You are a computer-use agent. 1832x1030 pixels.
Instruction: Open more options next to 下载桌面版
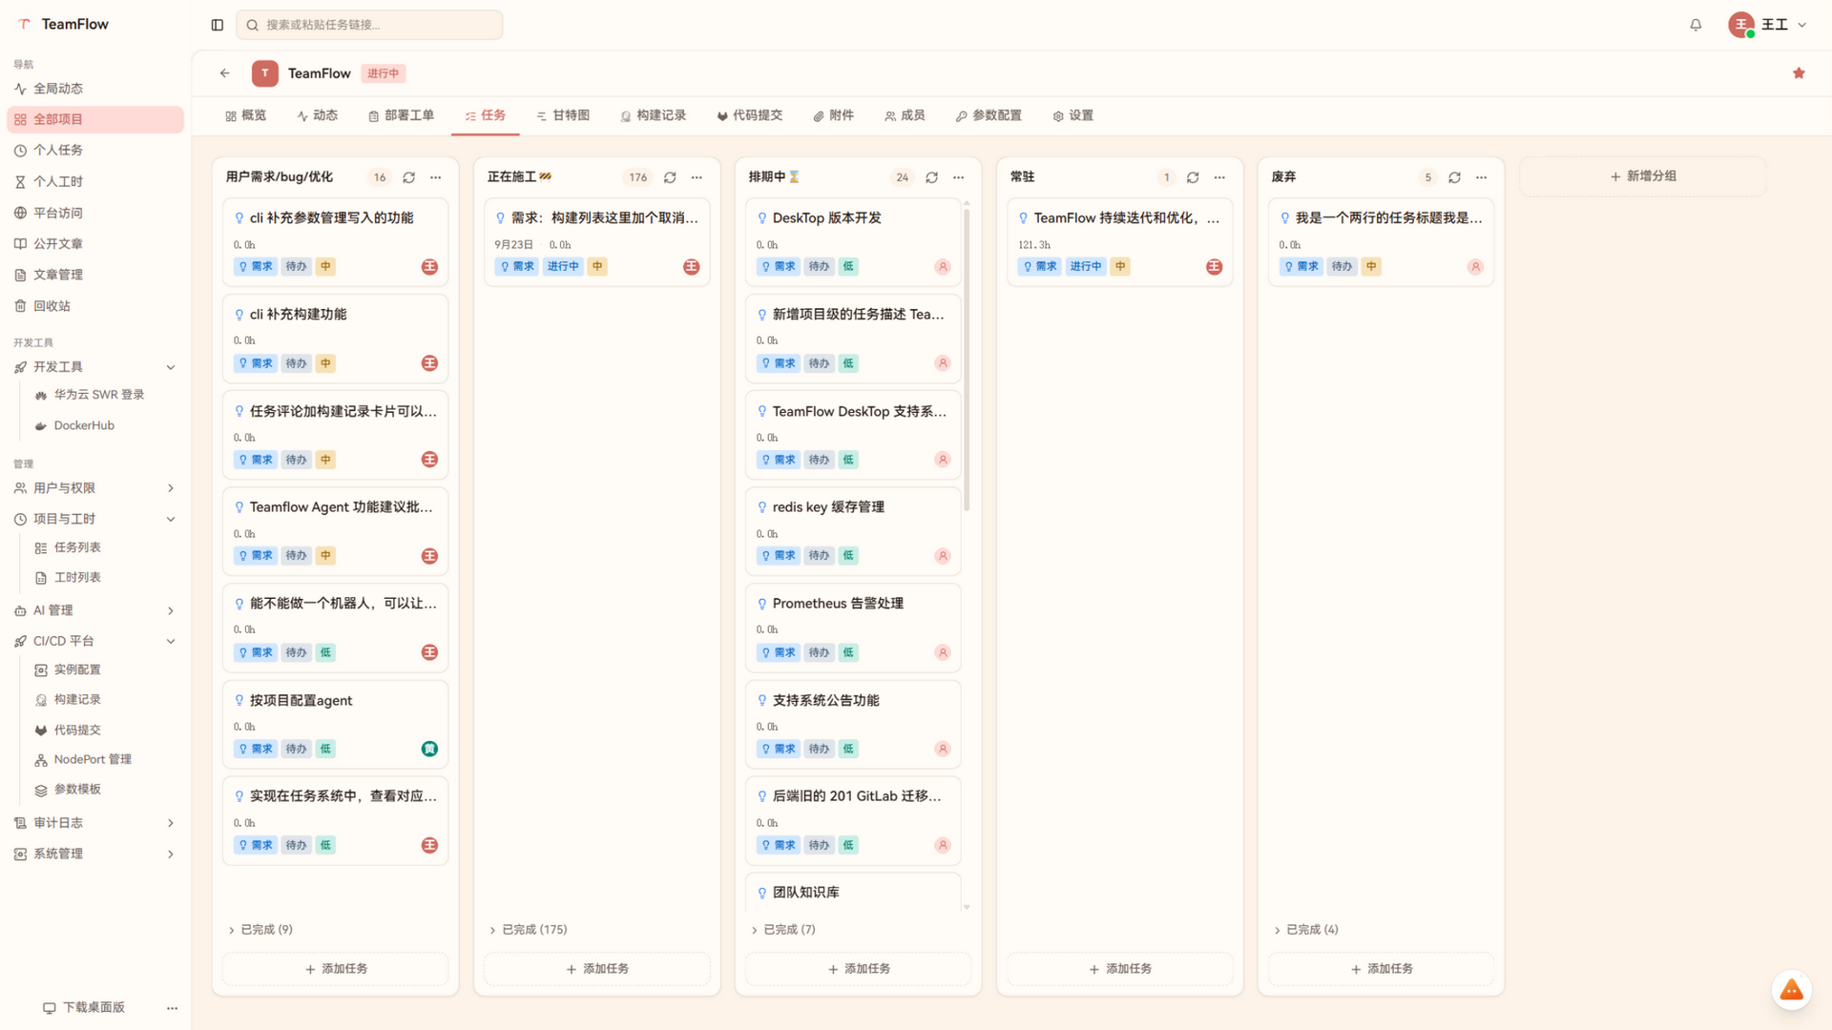coord(172,1008)
